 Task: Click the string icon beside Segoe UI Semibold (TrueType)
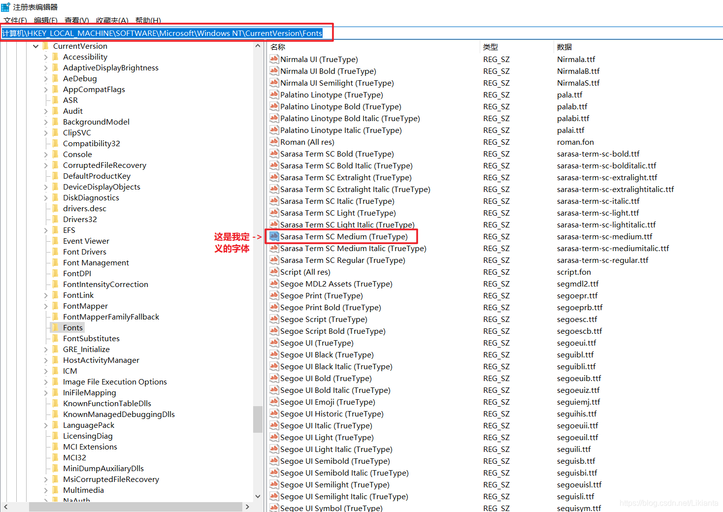pos(274,461)
